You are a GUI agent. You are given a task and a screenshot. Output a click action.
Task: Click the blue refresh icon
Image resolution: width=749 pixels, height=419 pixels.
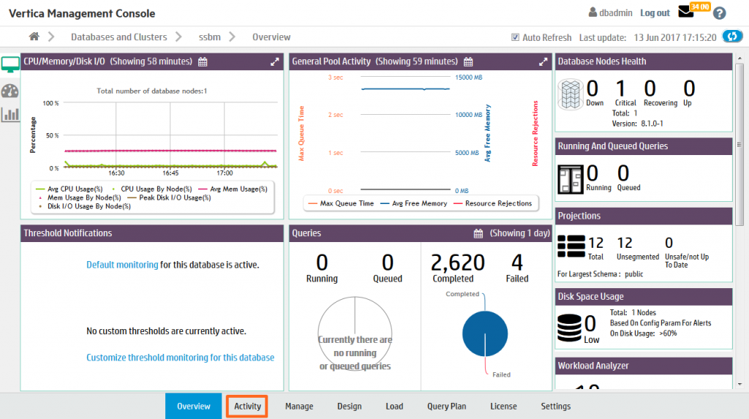(x=732, y=37)
